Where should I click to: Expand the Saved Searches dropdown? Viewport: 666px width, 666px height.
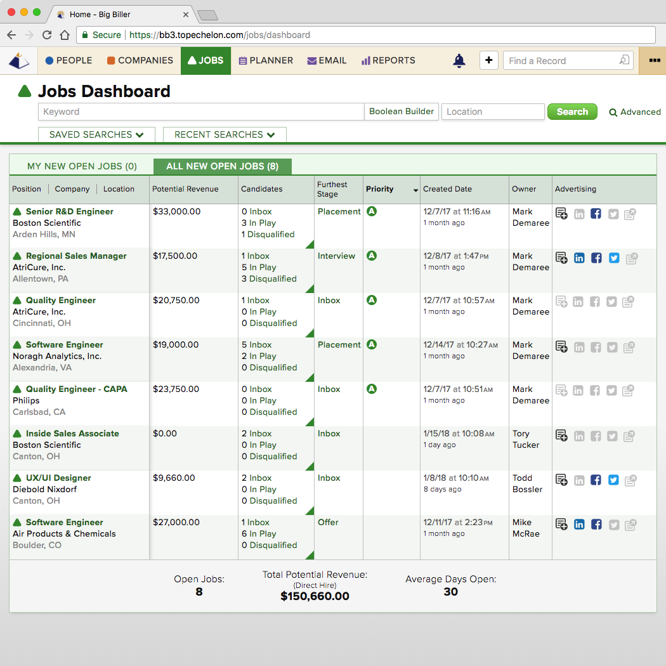click(x=97, y=134)
